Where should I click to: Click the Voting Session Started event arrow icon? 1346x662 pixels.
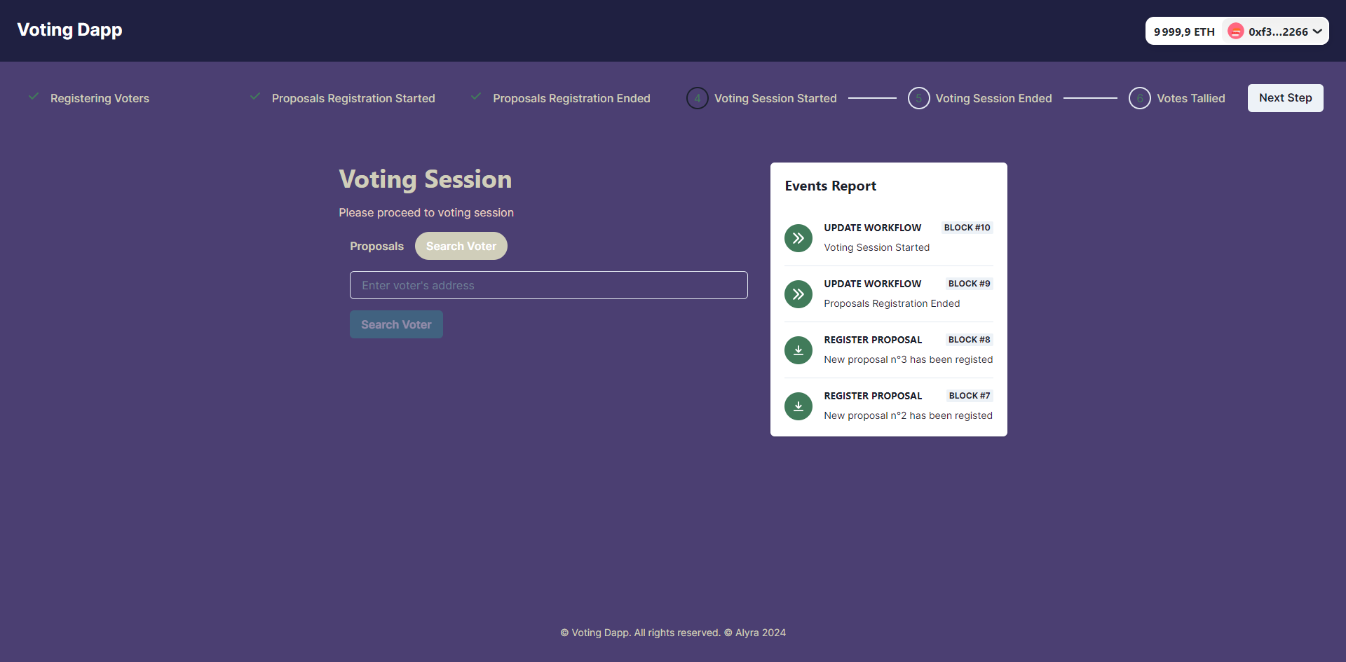click(x=798, y=238)
